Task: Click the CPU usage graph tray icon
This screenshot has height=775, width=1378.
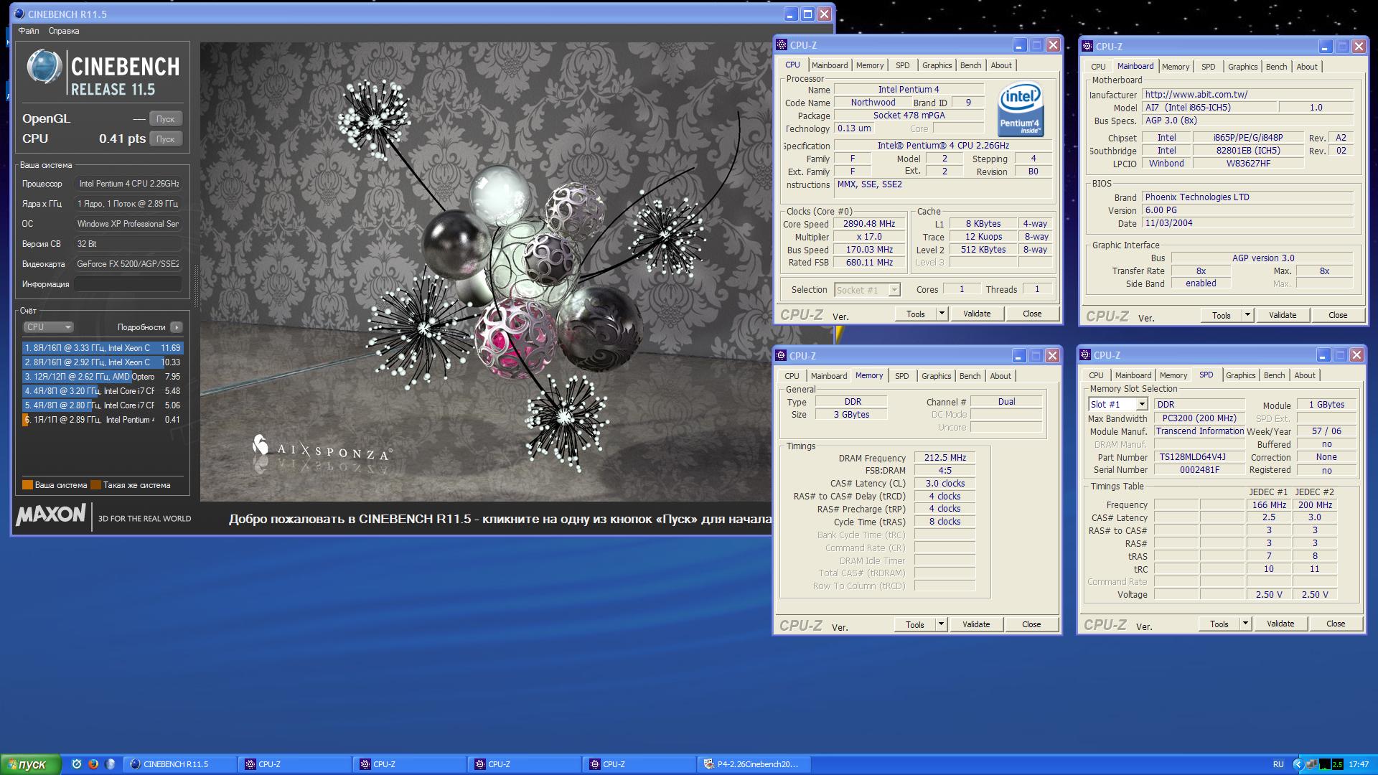Action: tap(1323, 764)
